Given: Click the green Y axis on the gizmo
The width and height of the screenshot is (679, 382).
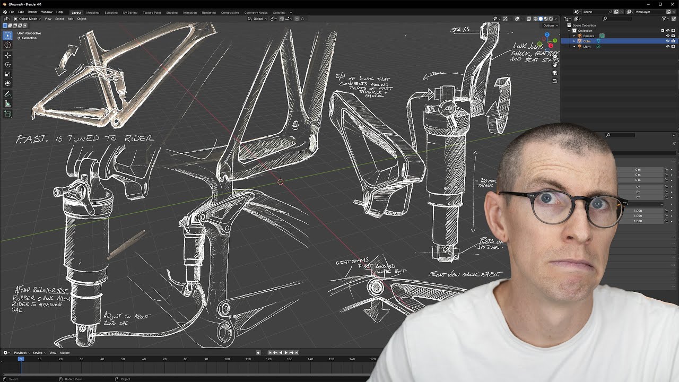Looking at the screenshot, I should (555, 40).
